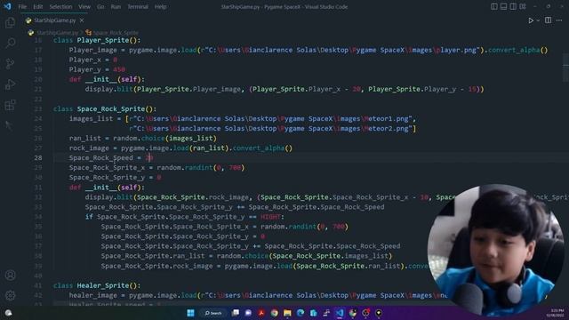Viewport: 569px width, 320px height.
Task: Open Google Chrome from taskbar
Action: point(275,313)
